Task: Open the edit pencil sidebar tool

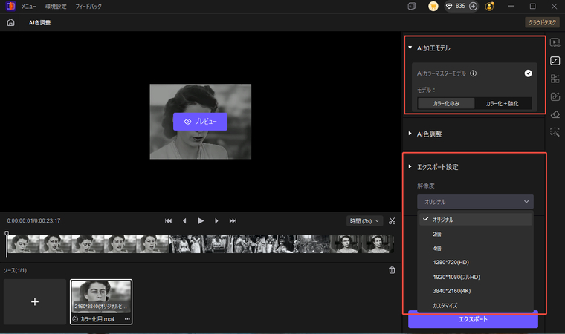Action: [555, 96]
